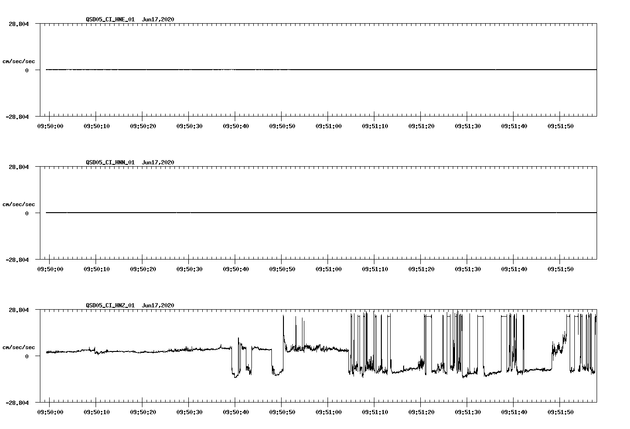Click 09:50:50 time label under HNN plot
The width and height of the screenshot is (630, 429).
(x=282, y=269)
